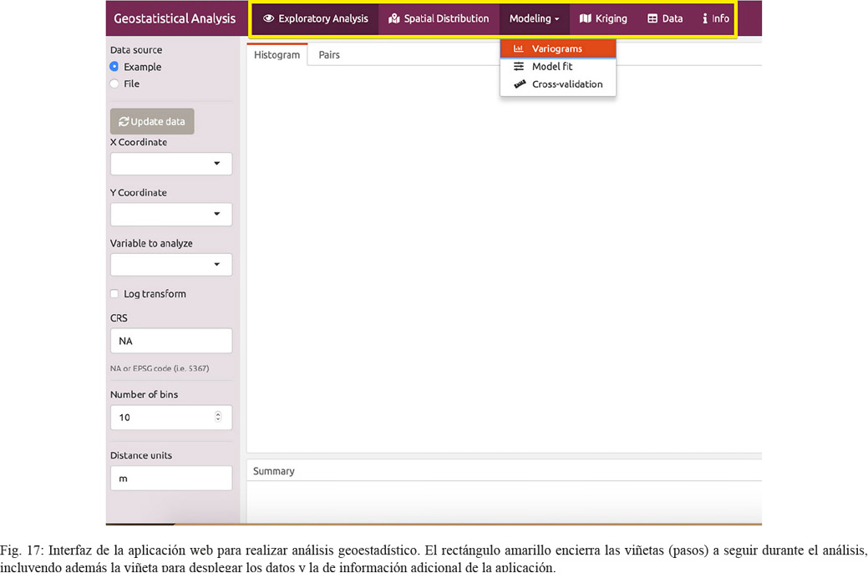
Task: Go to the Kriging tab
Action: (603, 18)
